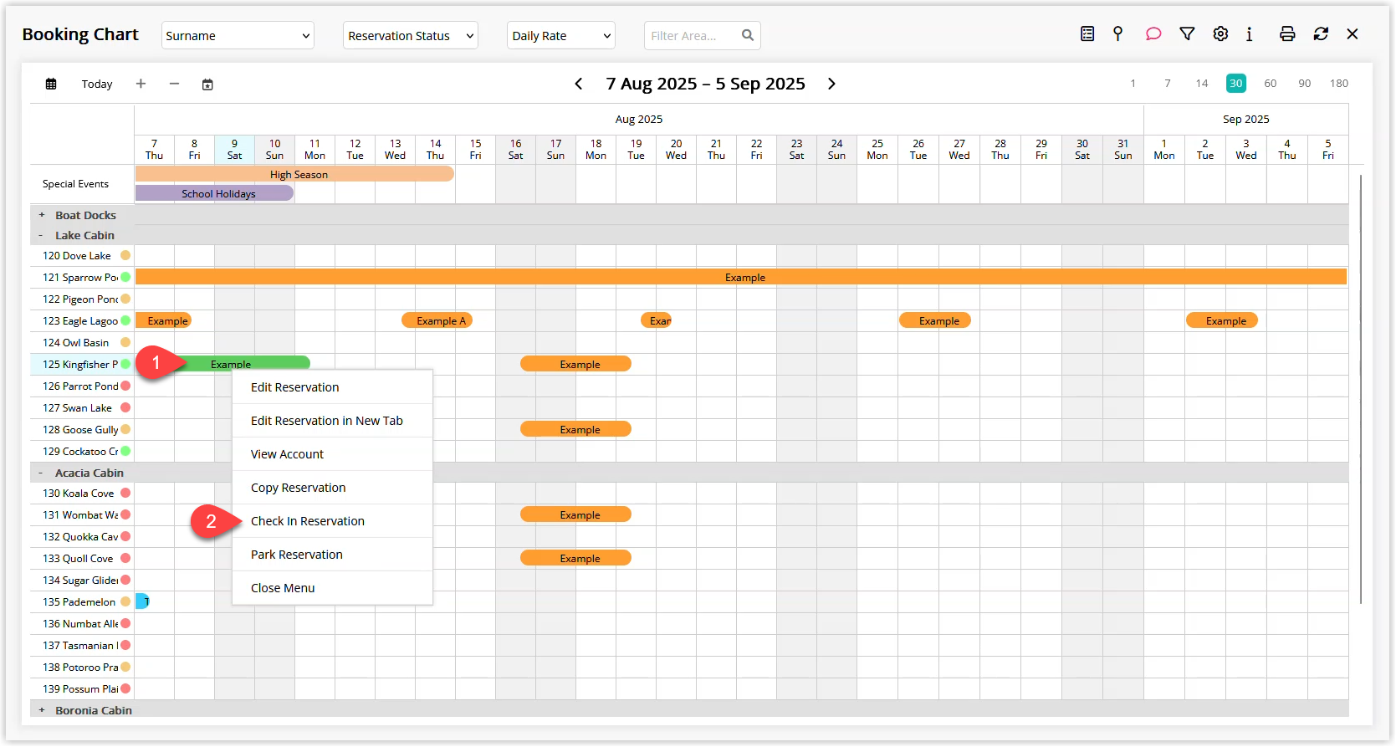Select the 7 Aug 2025 – 5 Sep 2025 range title
Screen dimensions: 1396x747
pos(705,84)
